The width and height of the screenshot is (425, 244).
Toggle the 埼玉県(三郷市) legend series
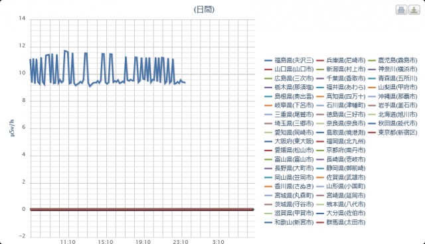[x=289, y=123]
